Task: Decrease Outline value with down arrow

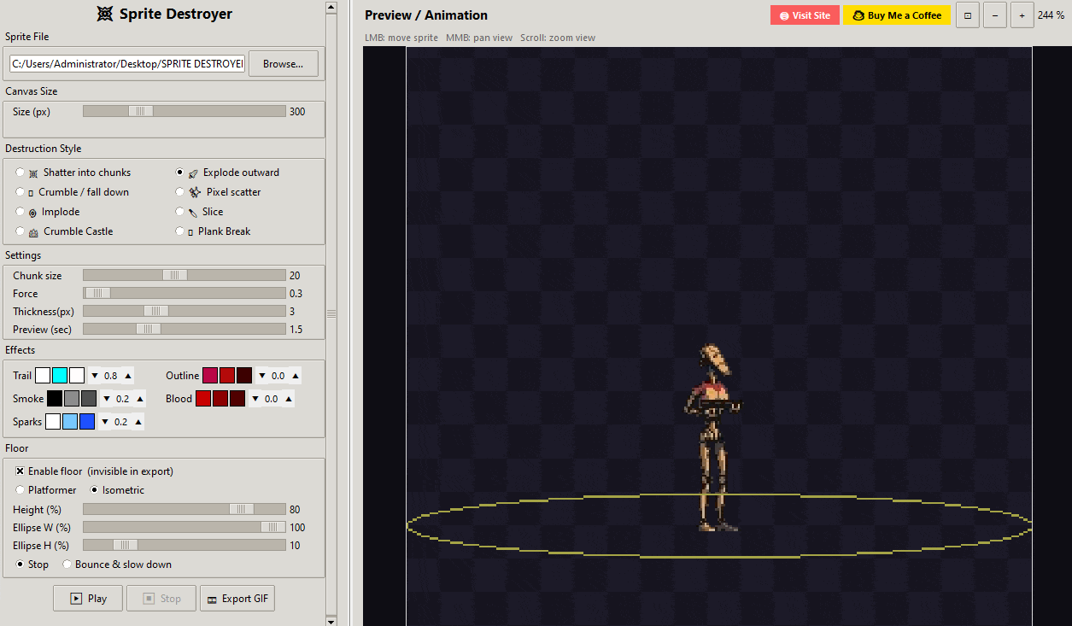Action: click(261, 376)
